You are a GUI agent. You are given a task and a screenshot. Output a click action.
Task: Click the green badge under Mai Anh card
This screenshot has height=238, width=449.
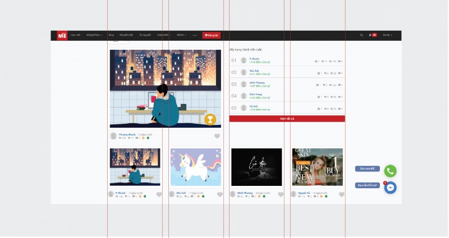click(x=203, y=197)
